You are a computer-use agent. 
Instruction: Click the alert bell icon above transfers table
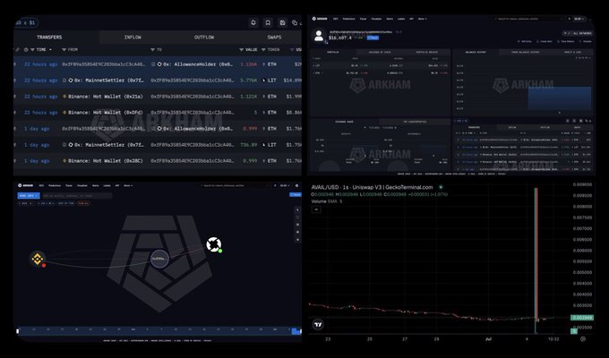[x=253, y=23]
